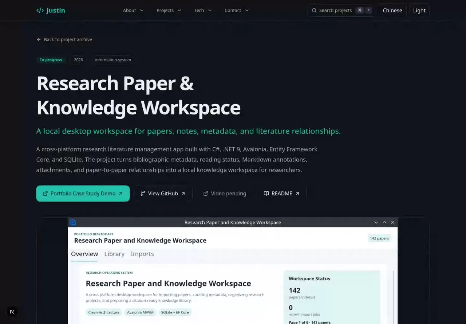Click the command key shortcut badge

point(360,10)
